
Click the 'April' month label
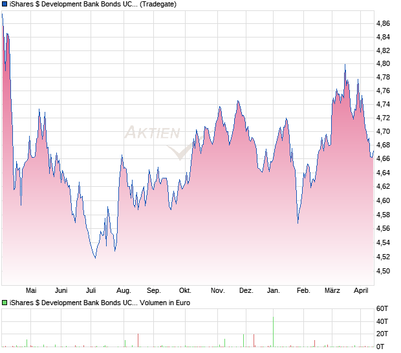(361, 291)
